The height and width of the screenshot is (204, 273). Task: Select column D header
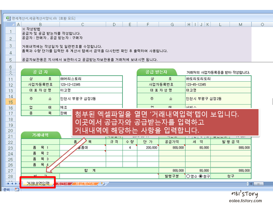click(114, 24)
